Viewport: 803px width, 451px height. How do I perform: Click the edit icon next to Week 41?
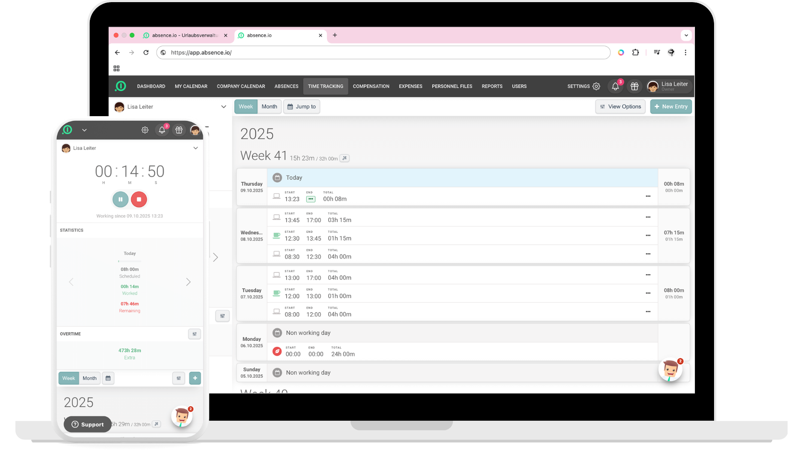345,158
